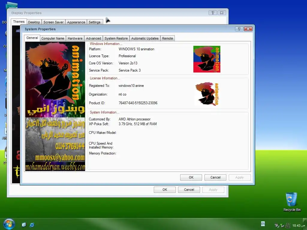
Task: Switch to Screen Saver tab in Display Properties
Action: 53,22
